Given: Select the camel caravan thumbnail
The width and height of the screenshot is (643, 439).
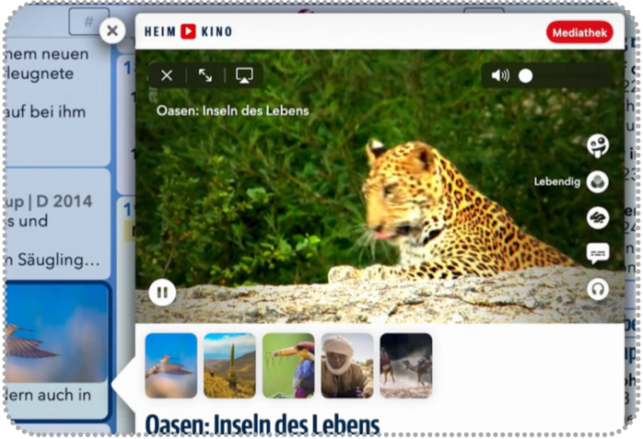Looking at the screenshot, I should coord(406,365).
